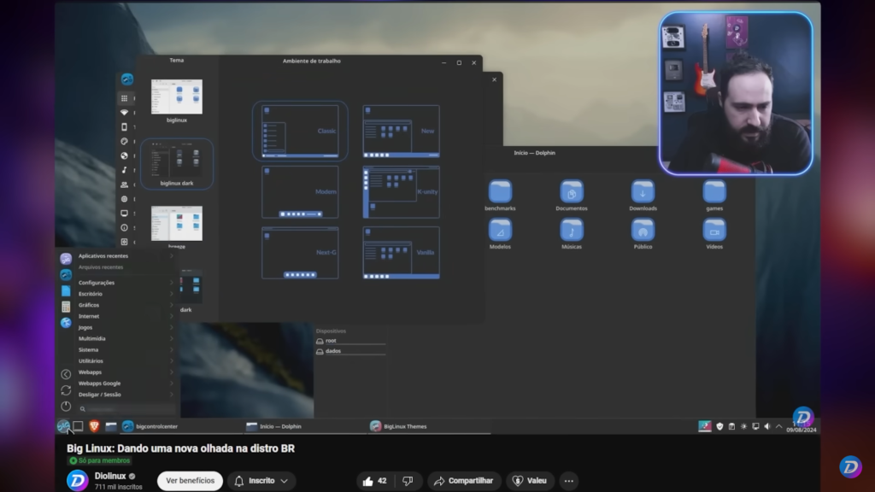Pick the Next-G desktop layout
This screenshot has width=875, height=492.
tap(300, 253)
